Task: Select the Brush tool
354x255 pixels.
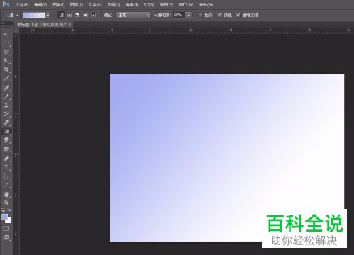Action: pos(6,97)
